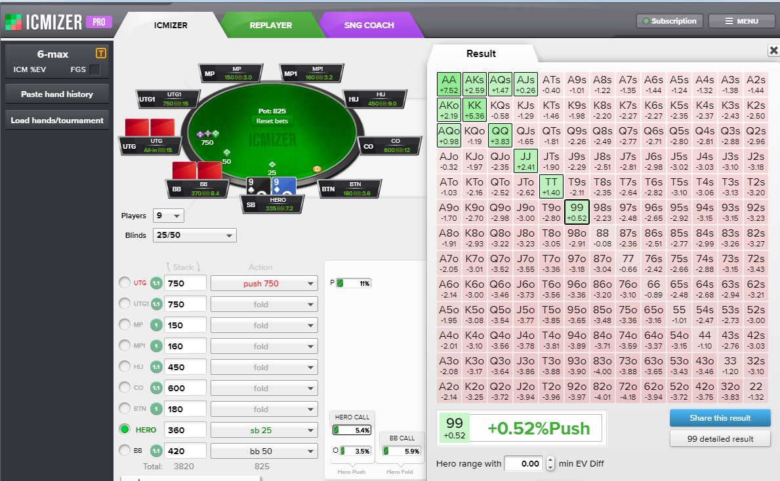
Task: Close the Result panel with X
Action: (773, 50)
